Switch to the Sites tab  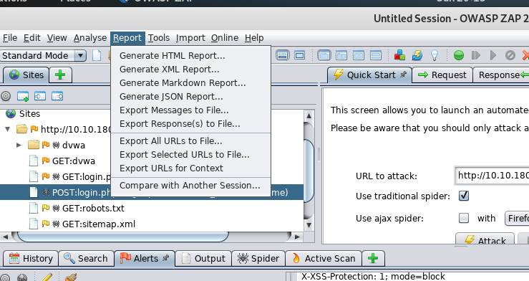26,75
